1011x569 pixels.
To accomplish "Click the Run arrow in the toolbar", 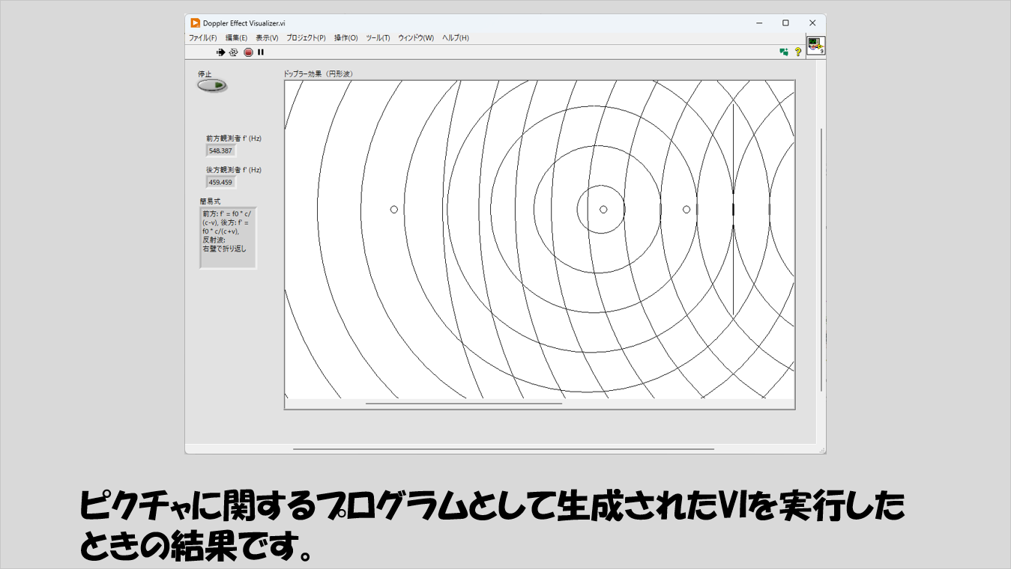I will [x=220, y=52].
